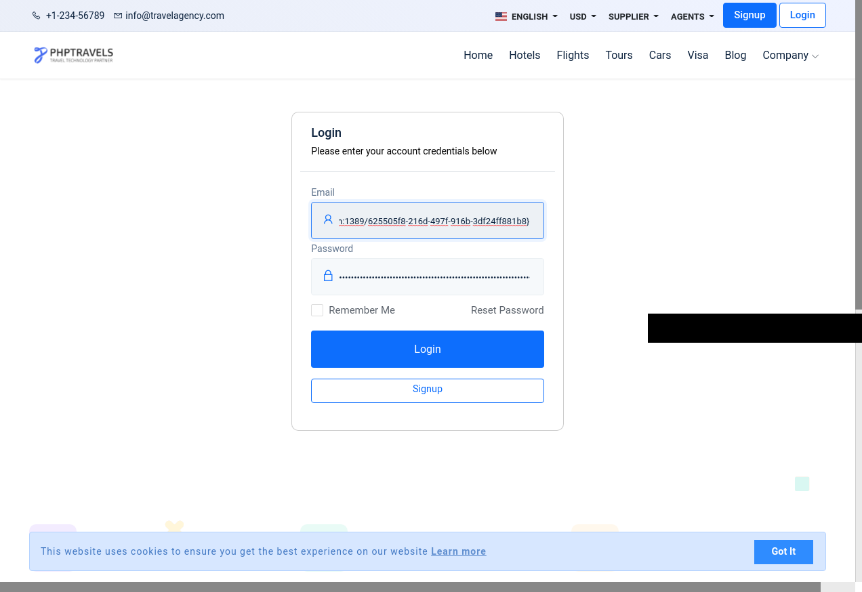
Task: Toggle the Remember Me checkbox
Action: [317, 310]
